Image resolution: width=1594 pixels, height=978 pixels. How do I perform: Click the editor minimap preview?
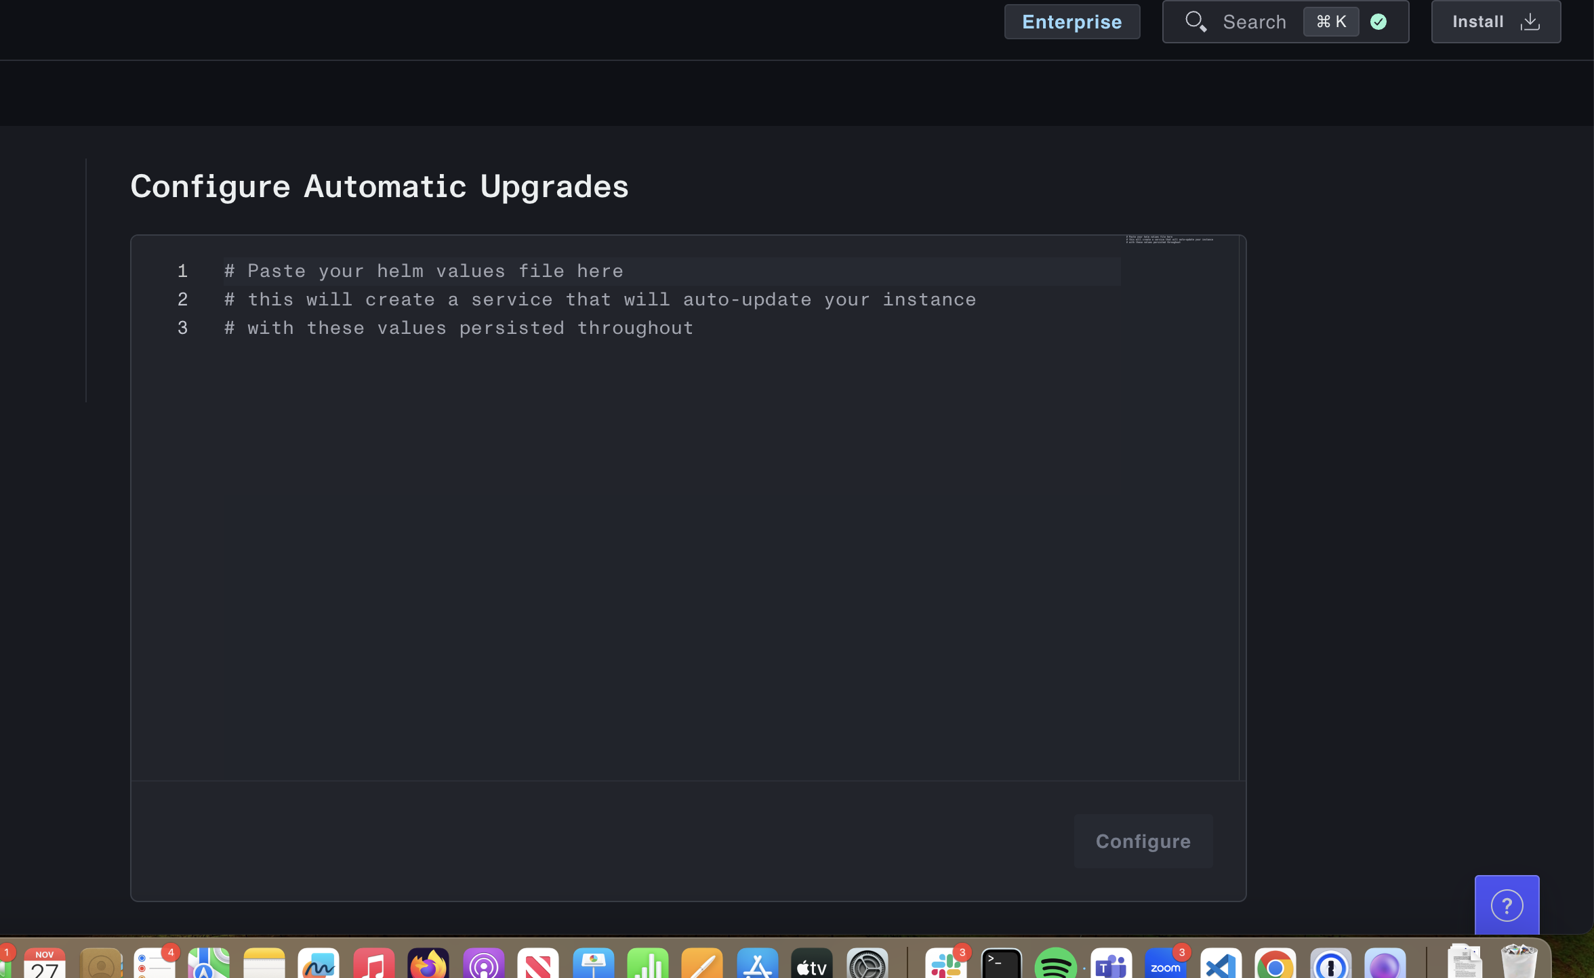coord(1169,240)
